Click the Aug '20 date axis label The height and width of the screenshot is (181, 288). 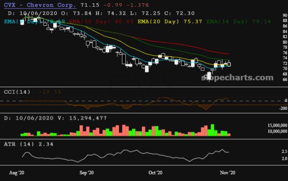[18, 172]
